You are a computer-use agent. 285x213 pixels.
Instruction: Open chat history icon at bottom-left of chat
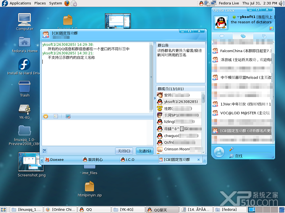tap(45, 151)
